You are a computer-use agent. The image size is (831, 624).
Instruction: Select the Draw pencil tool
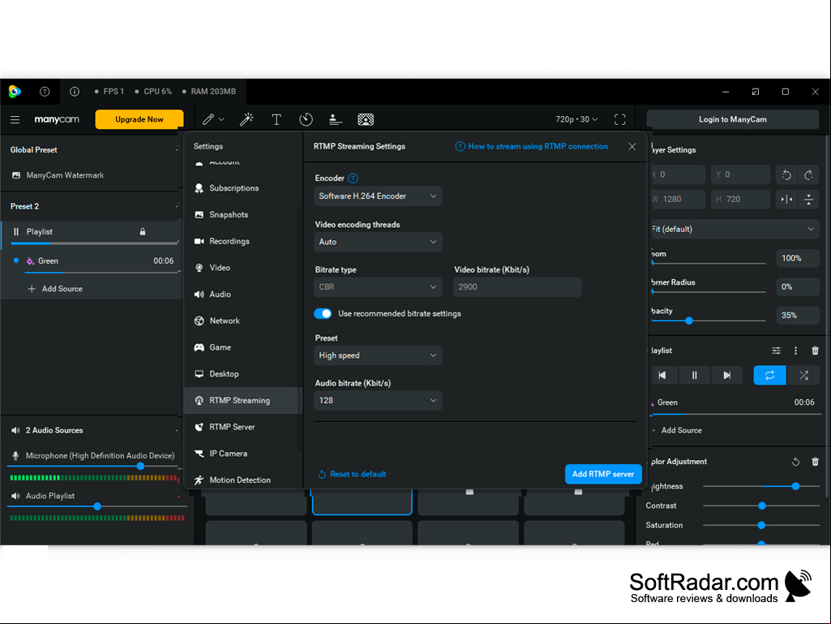(208, 119)
